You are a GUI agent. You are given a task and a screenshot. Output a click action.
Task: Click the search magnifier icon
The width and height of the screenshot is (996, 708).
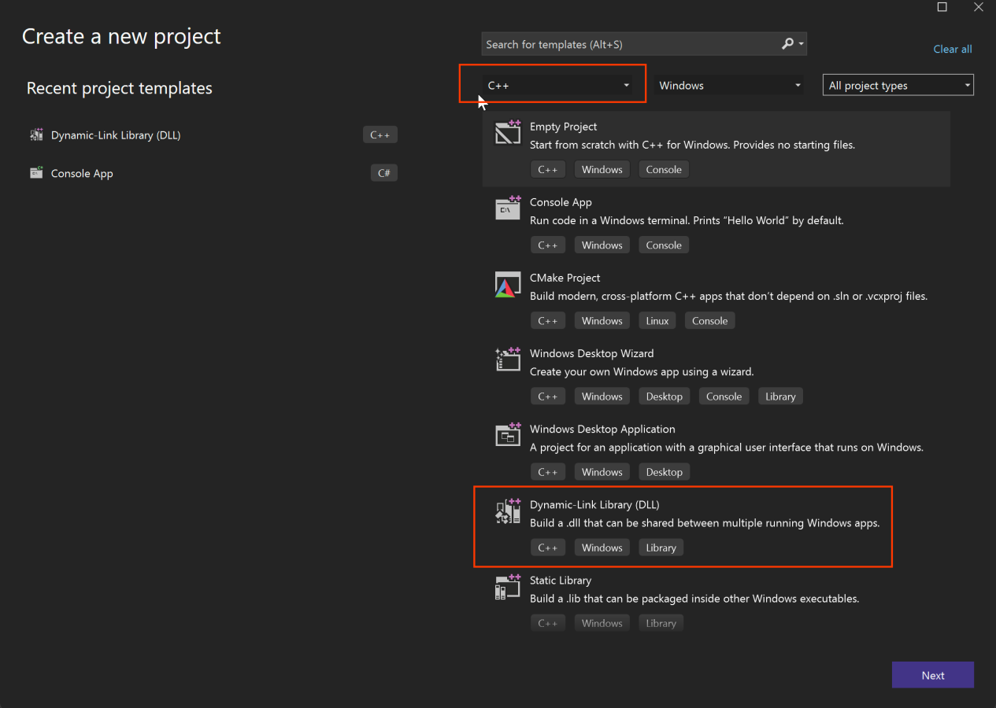click(x=788, y=44)
